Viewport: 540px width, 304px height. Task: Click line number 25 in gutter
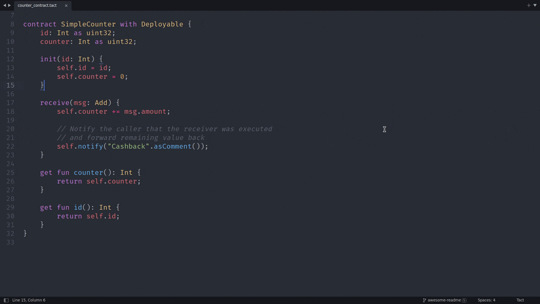click(x=10, y=172)
